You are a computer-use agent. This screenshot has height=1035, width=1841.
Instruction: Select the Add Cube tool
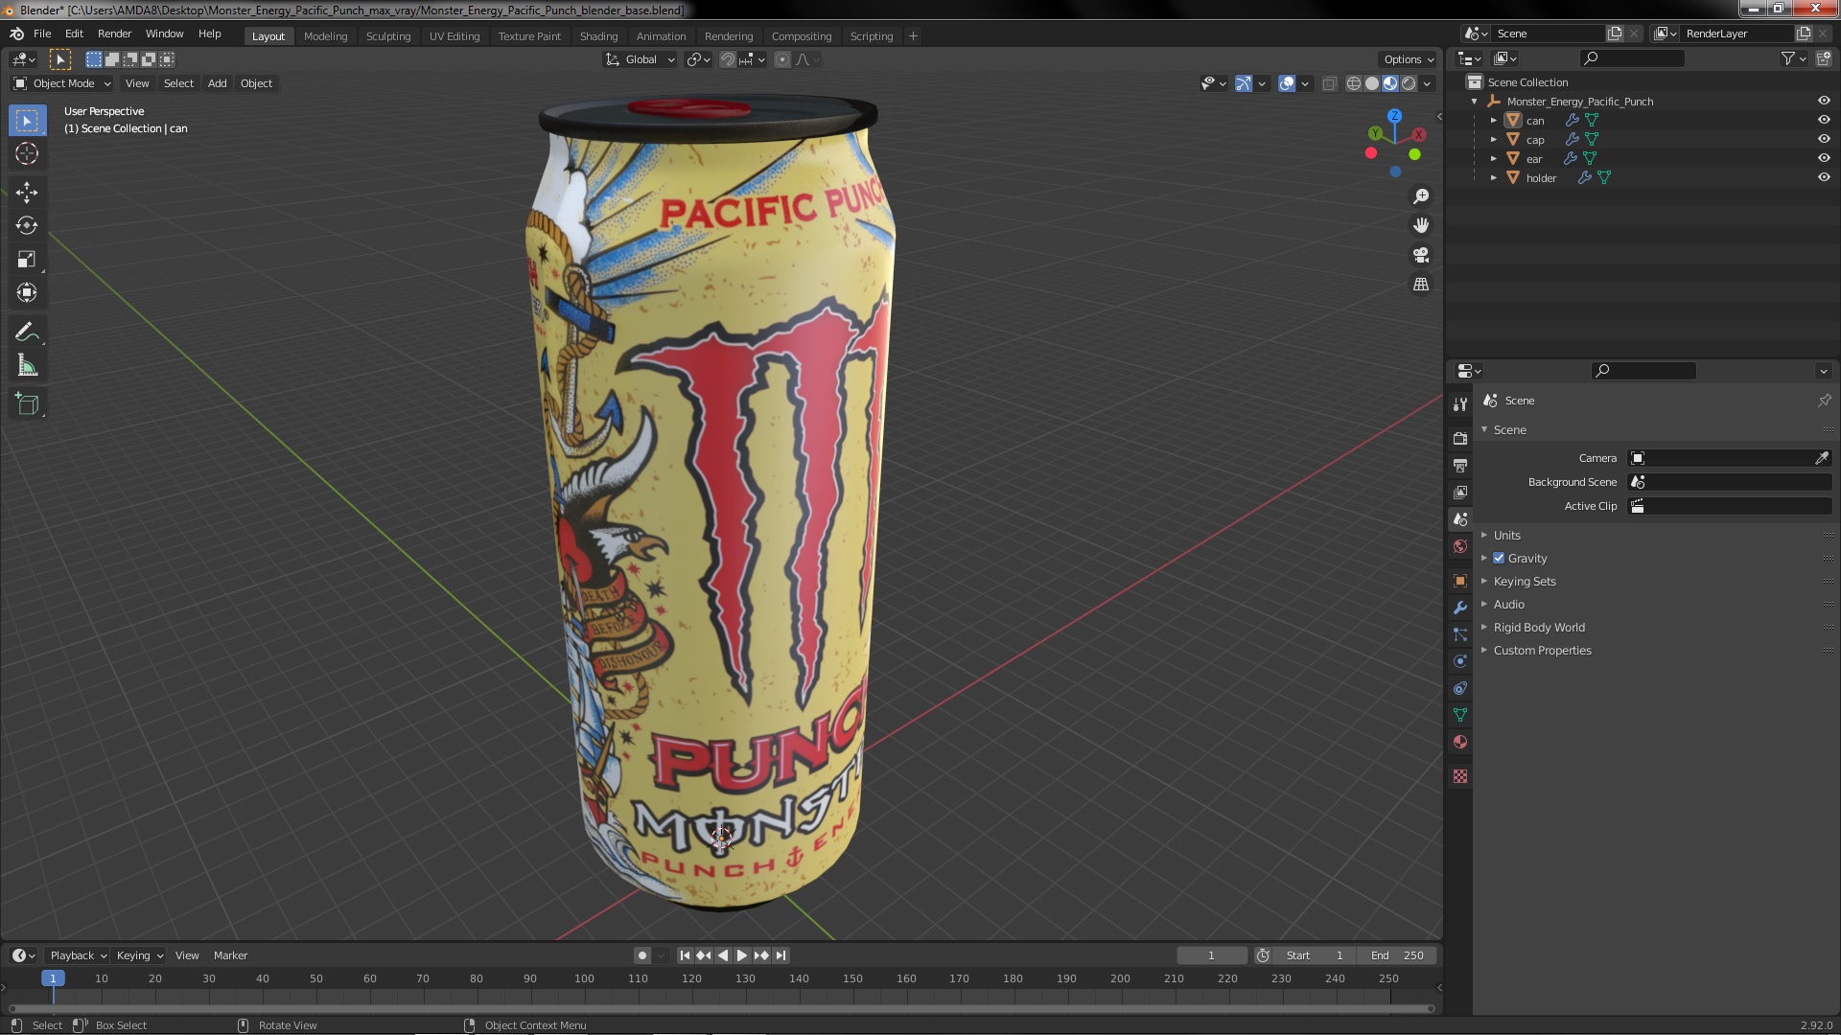click(27, 404)
